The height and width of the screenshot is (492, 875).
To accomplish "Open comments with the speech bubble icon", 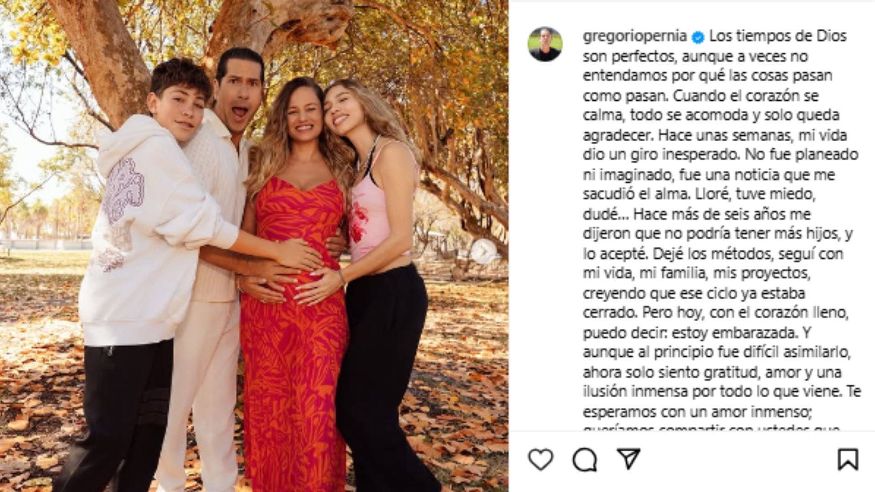I will pyautogui.click(x=585, y=459).
